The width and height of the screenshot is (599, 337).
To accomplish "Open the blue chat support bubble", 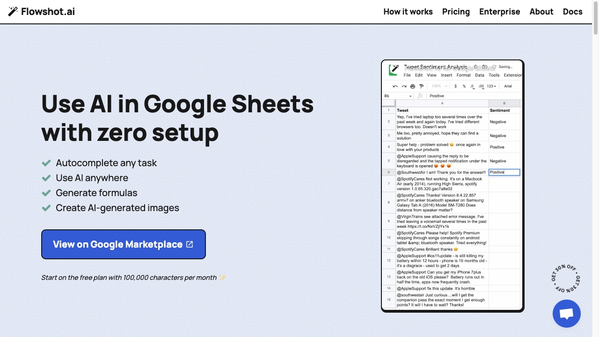I will pyautogui.click(x=566, y=314).
